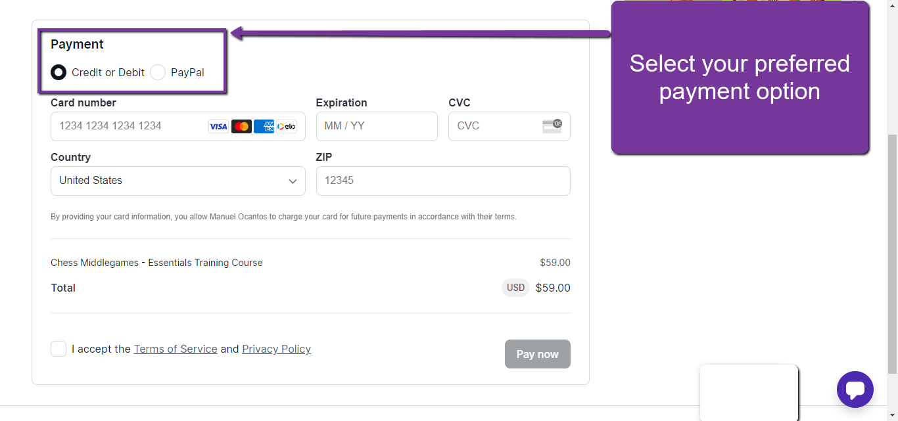Image resolution: width=898 pixels, height=421 pixels.
Task: Click into the Expiration MM / YY field
Action: pos(376,126)
